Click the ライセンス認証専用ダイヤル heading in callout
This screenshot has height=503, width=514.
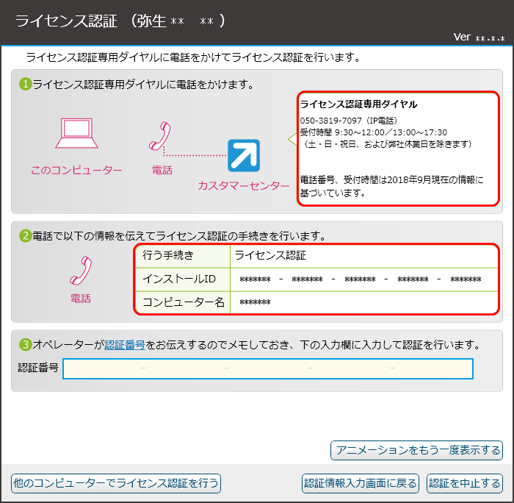click(358, 104)
